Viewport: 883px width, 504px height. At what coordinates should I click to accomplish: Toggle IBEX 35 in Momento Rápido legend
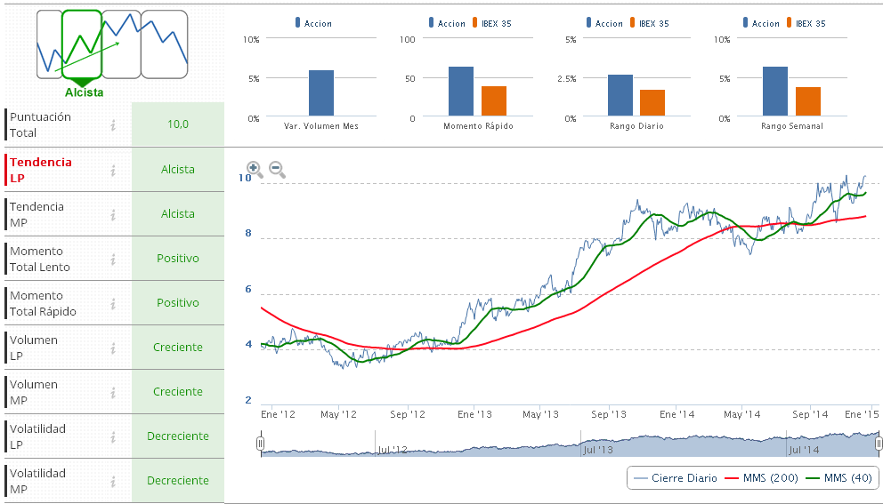tap(489, 24)
